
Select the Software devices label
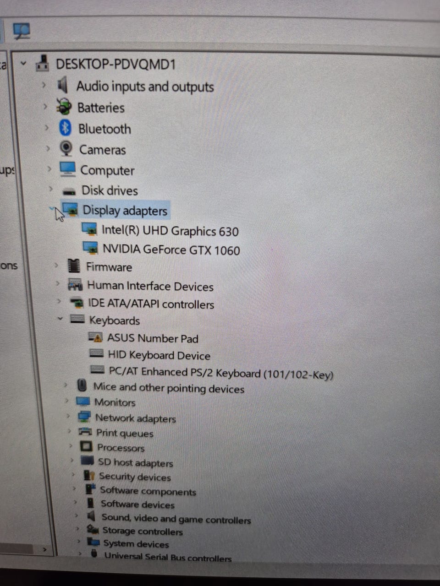point(137,505)
